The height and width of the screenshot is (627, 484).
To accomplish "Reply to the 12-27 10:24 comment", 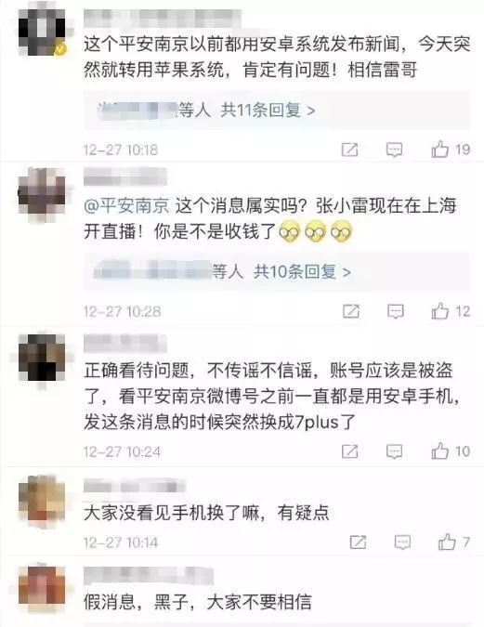I will click(394, 451).
